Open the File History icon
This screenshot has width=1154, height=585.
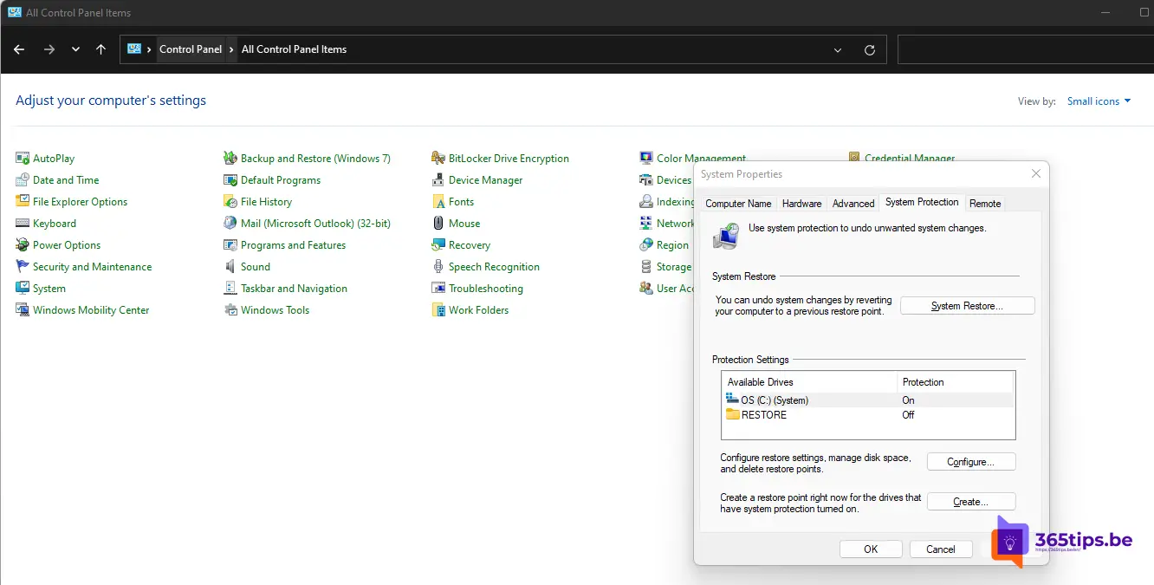click(x=230, y=202)
